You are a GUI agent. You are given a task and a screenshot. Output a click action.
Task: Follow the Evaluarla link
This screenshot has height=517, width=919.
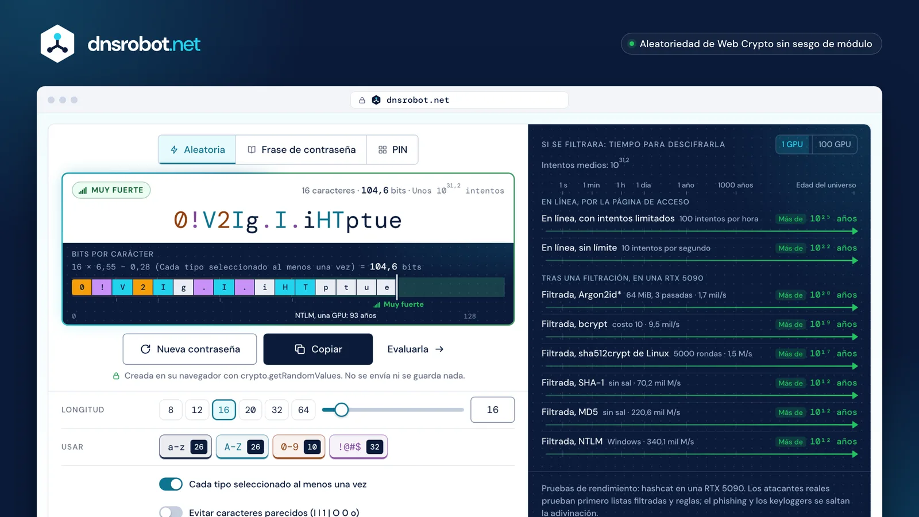415,349
